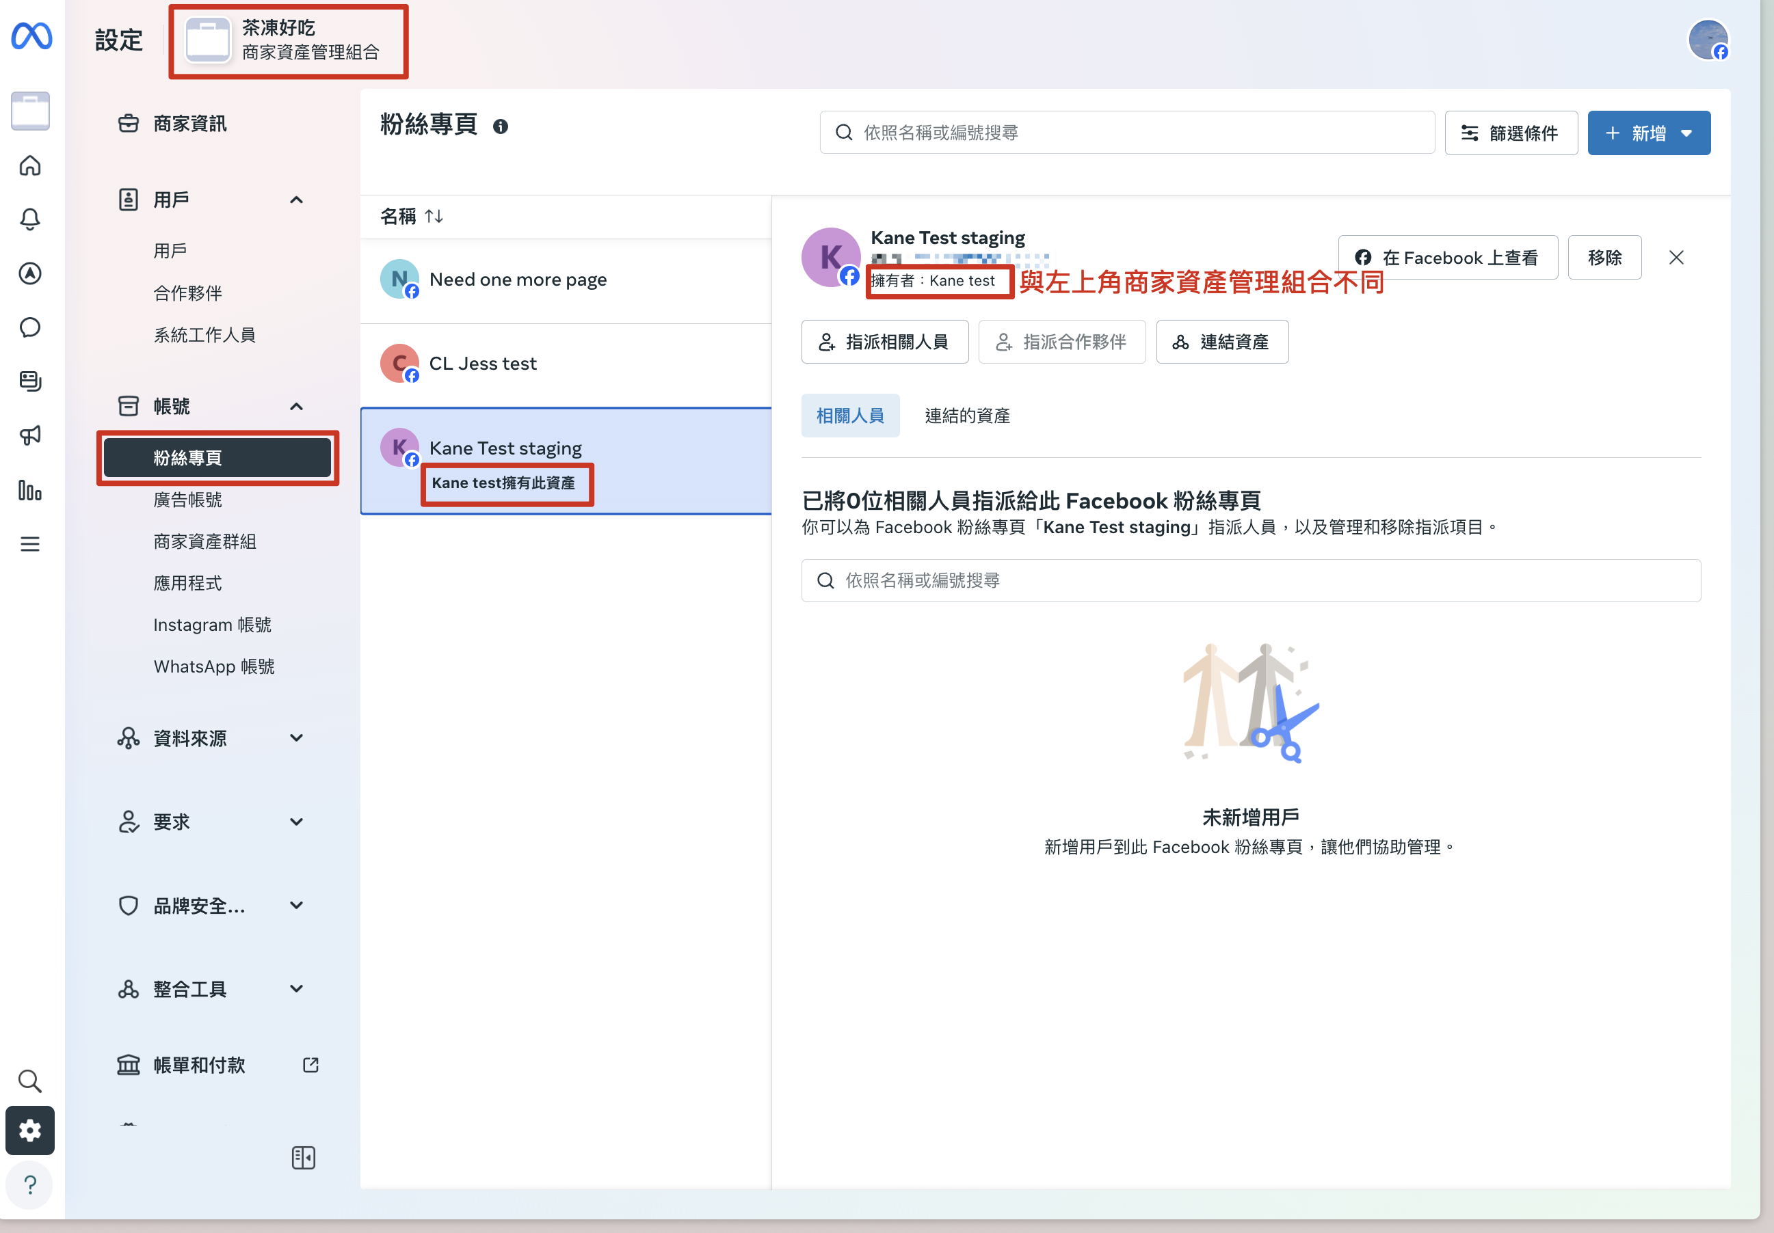Open the content posts icon in left rail

coord(30,381)
